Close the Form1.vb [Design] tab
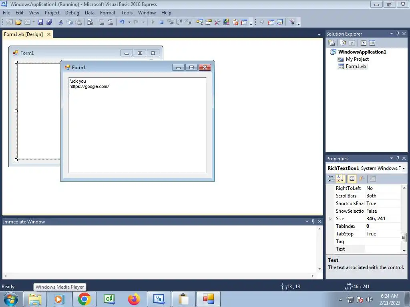Screen dimensions: 410x307 (48, 34)
